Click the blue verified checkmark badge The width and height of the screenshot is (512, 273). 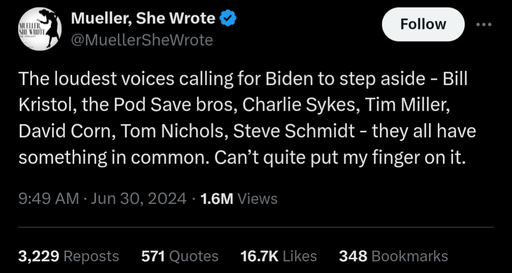228,18
